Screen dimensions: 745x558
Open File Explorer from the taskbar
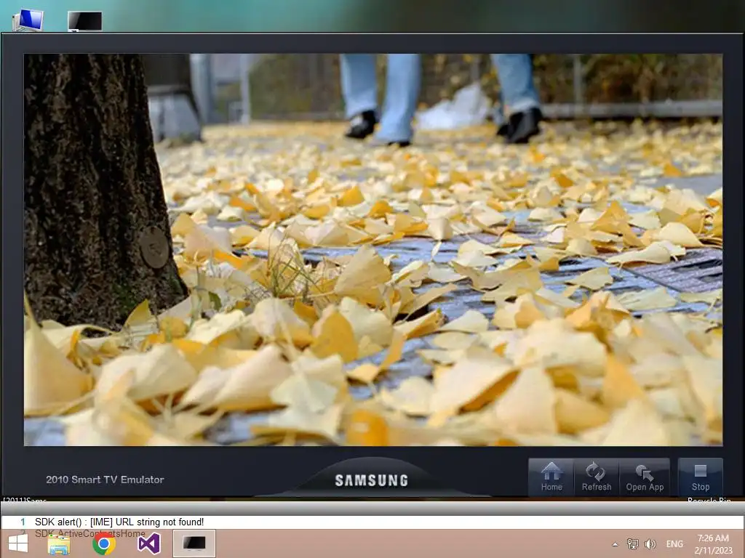[x=60, y=543]
